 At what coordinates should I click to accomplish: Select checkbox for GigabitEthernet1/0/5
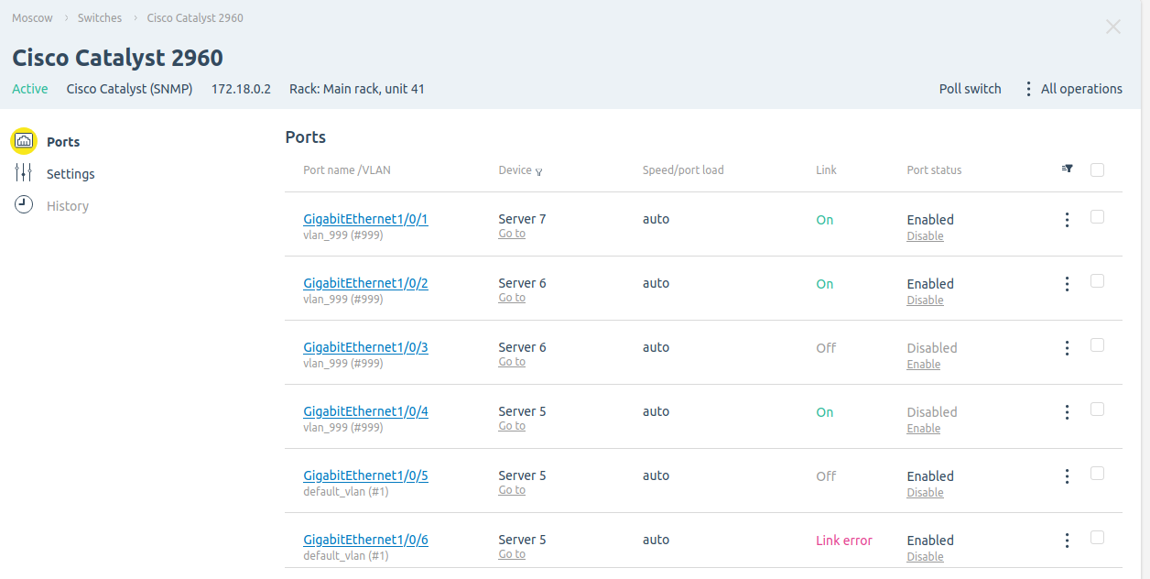coord(1097,474)
